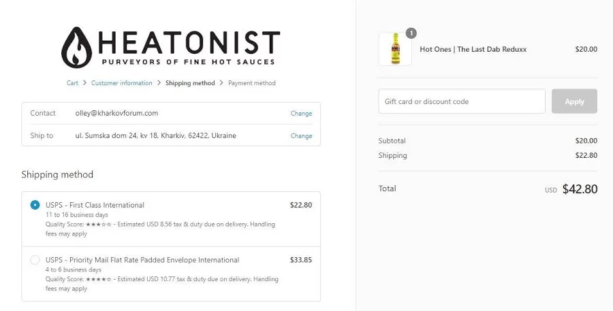Click the contact email olley@kharkovforum.com
Image resolution: width=613 pixels, height=311 pixels.
click(x=116, y=113)
